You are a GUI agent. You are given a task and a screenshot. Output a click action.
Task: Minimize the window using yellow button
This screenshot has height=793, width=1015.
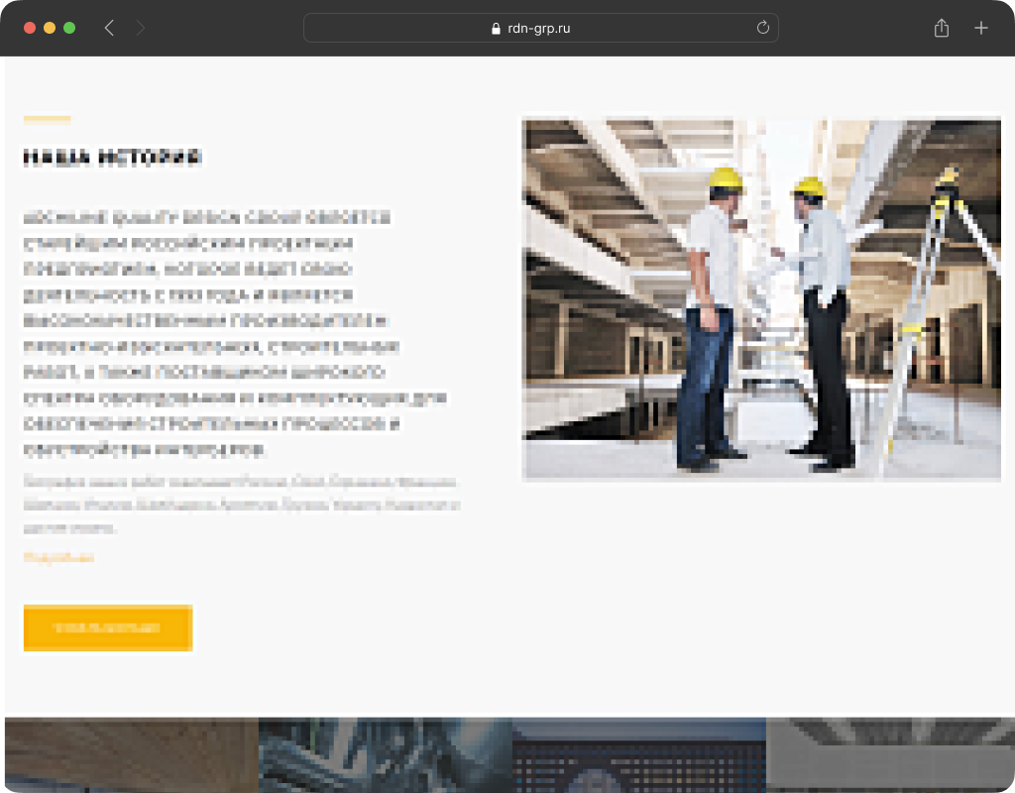(50, 28)
